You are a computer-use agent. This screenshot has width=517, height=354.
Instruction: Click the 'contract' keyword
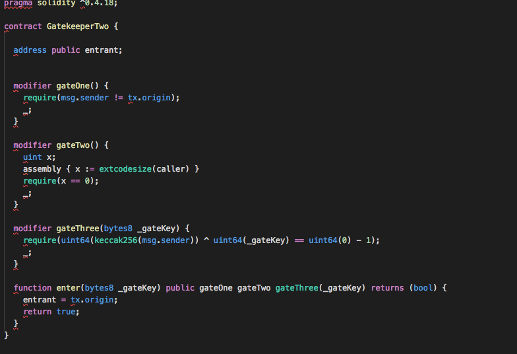click(22, 26)
